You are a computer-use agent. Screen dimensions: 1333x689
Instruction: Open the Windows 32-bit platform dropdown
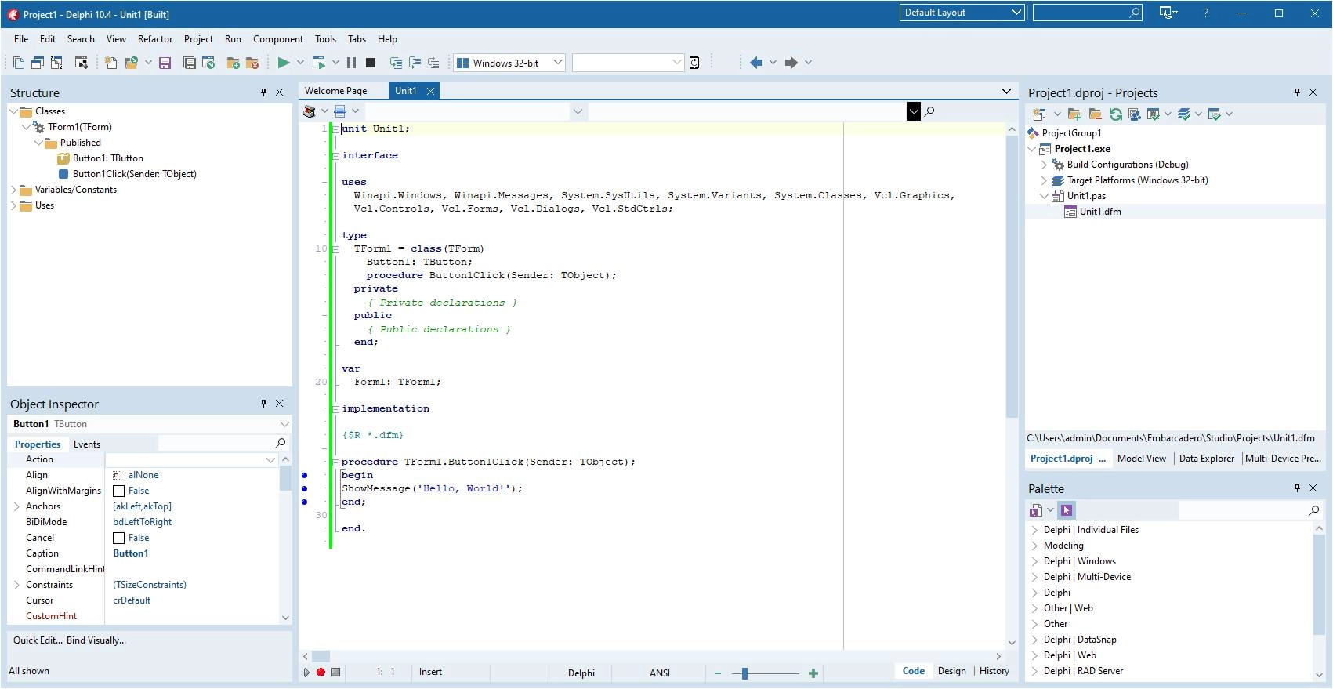click(x=509, y=63)
